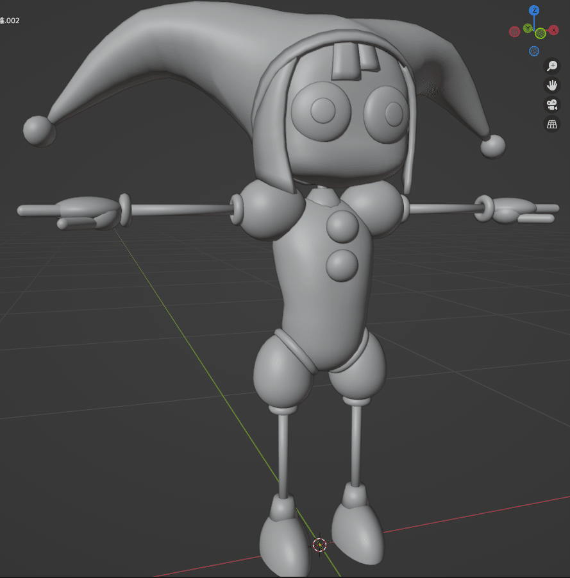The height and width of the screenshot is (578, 570).
Task: Toggle camera view with camera icon
Action: coord(551,105)
